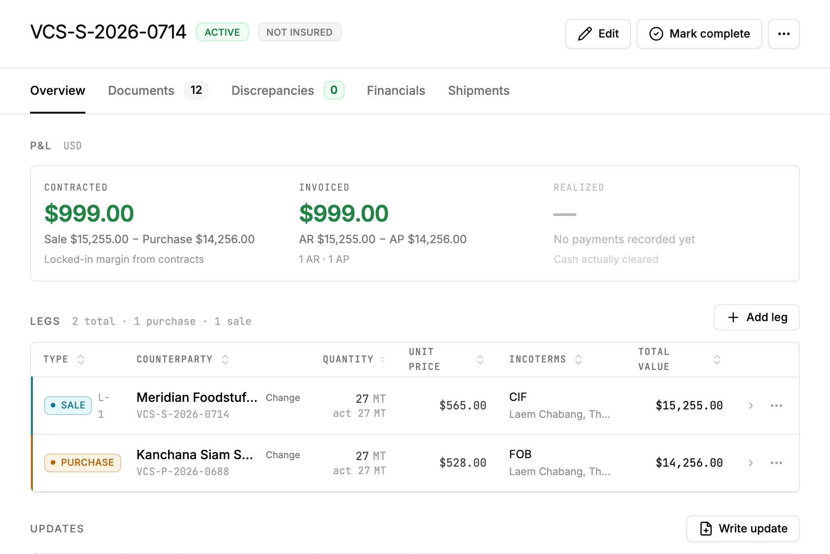
Task: Click the NOT INSURED badge
Action: [x=300, y=32]
